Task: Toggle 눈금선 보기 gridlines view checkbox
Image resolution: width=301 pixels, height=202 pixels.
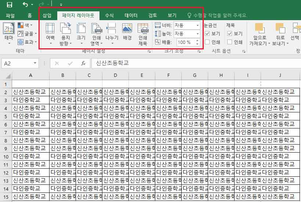Action: (207, 34)
